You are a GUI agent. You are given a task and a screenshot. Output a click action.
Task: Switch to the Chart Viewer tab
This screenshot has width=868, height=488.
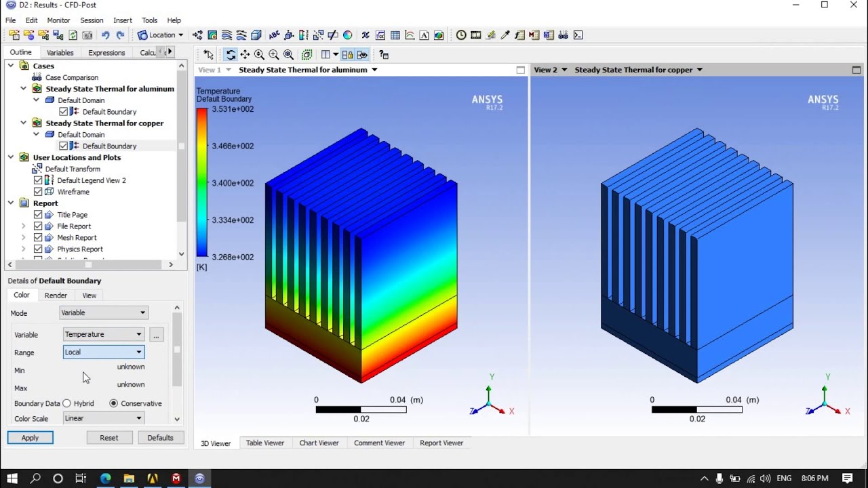319,443
